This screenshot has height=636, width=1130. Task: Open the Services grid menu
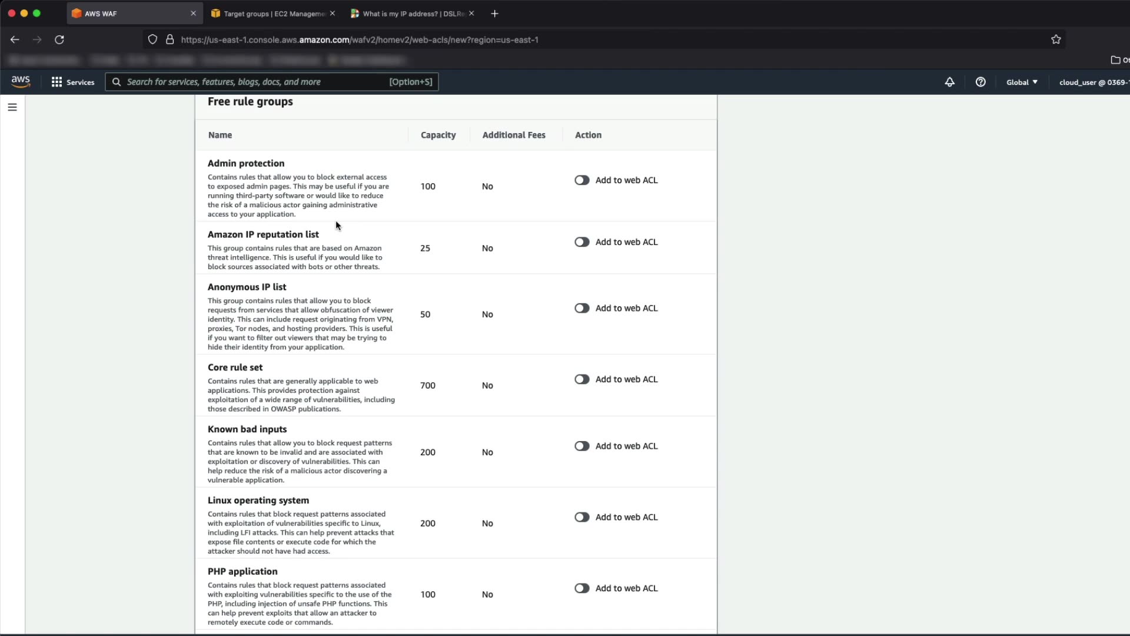(x=73, y=82)
